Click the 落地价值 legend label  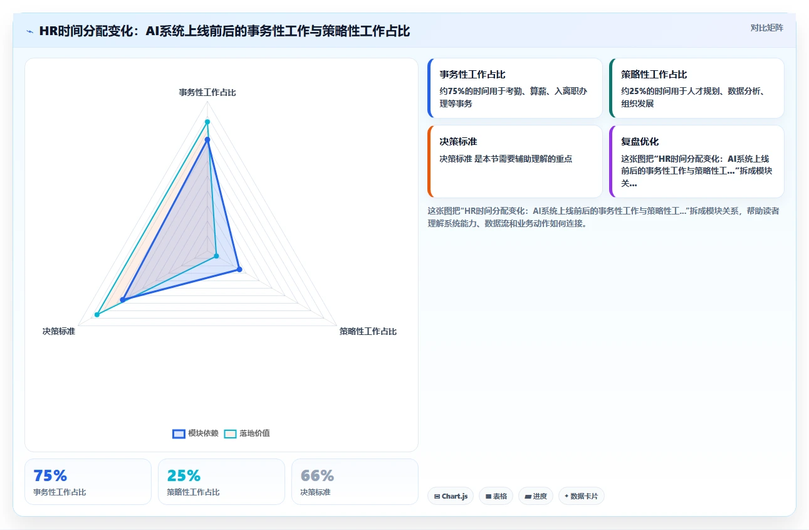pyautogui.click(x=254, y=433)
